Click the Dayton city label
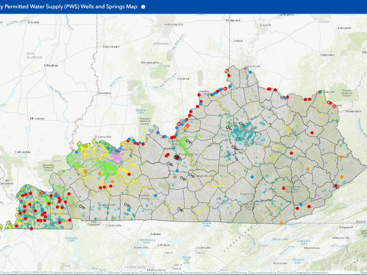The image size is (367, 275). (266, 25)
